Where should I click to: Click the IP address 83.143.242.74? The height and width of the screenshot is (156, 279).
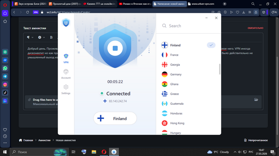(x=118, y=101)
